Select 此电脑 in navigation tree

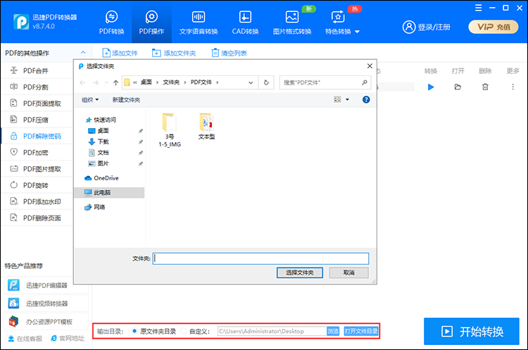109,192
